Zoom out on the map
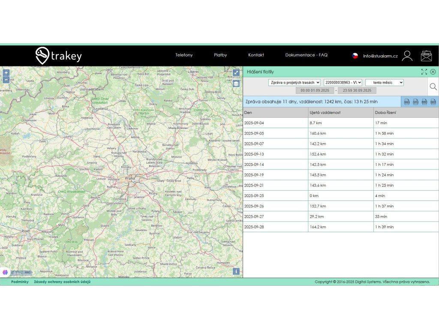This screenshot has height=329, width=439. [x=6, y=80]
